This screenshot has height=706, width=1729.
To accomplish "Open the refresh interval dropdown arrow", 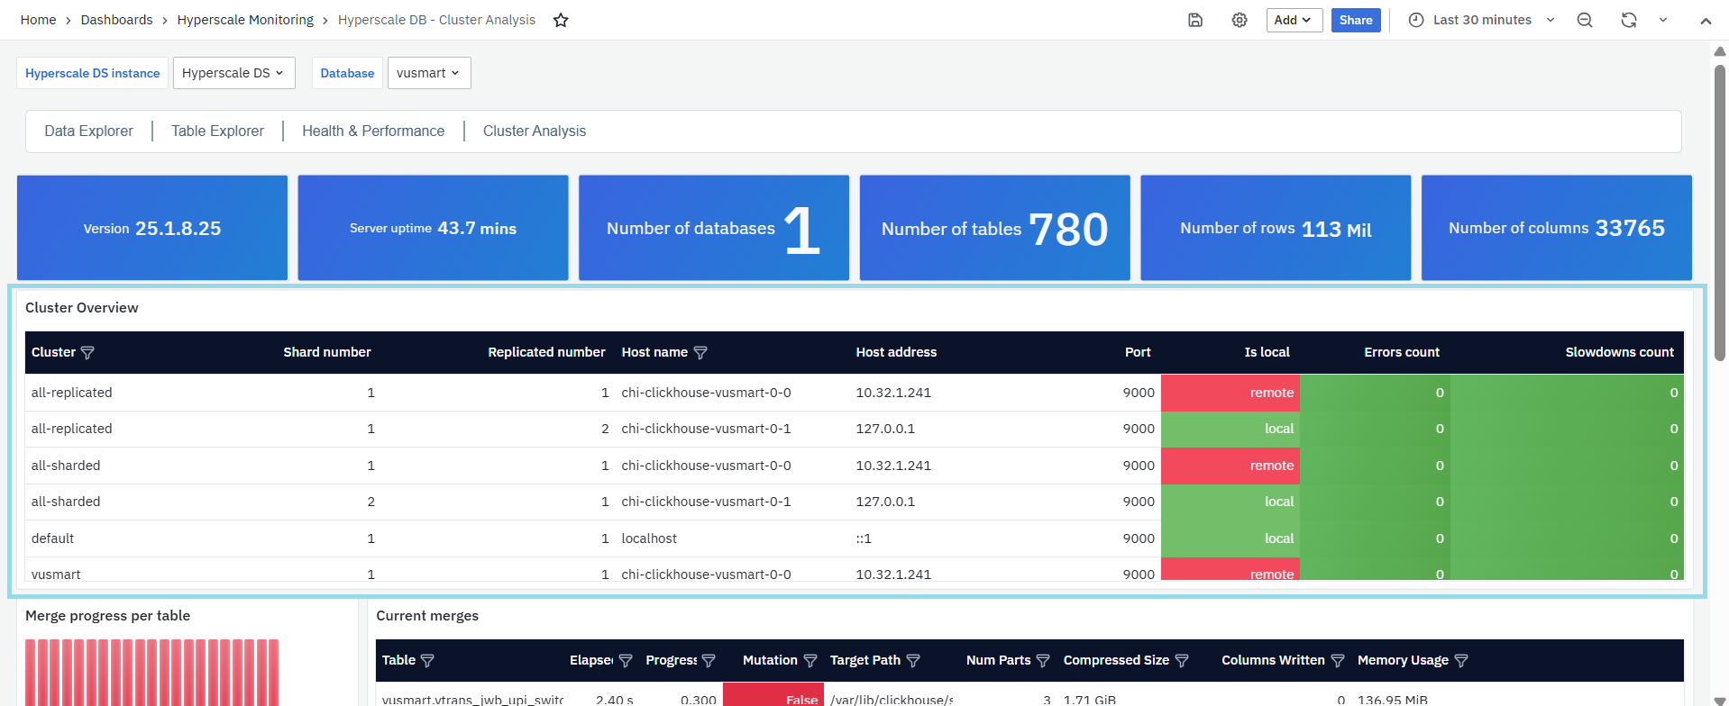I will tap(1663, 21).
